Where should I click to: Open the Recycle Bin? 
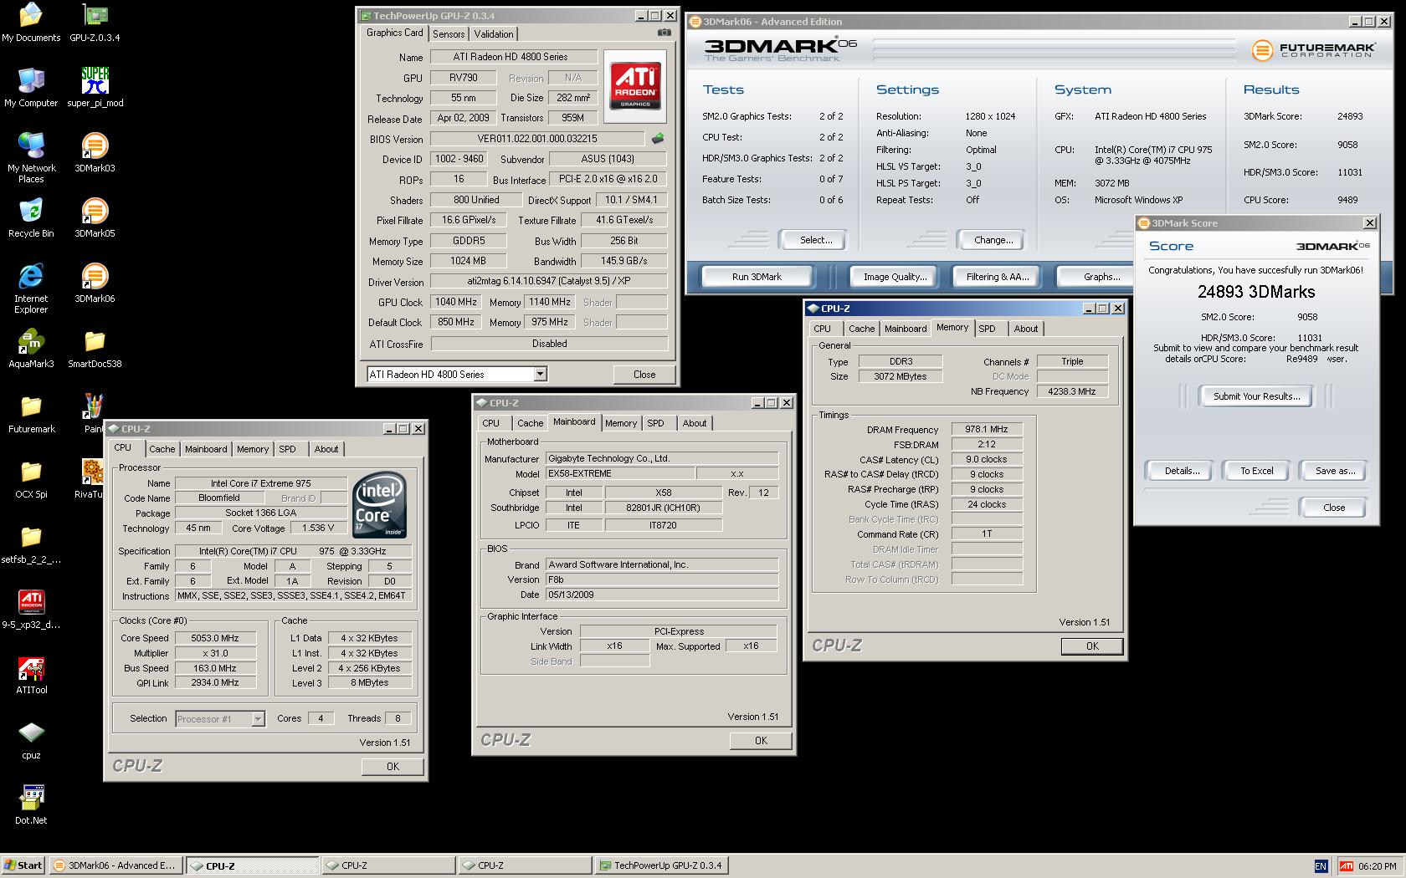[x=31, y=218]
